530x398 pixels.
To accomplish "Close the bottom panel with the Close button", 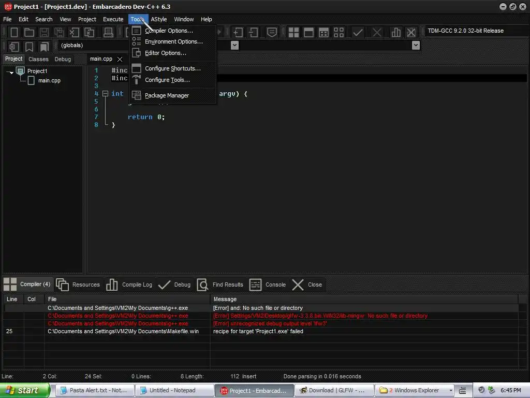I will click(x=307, y=285).
